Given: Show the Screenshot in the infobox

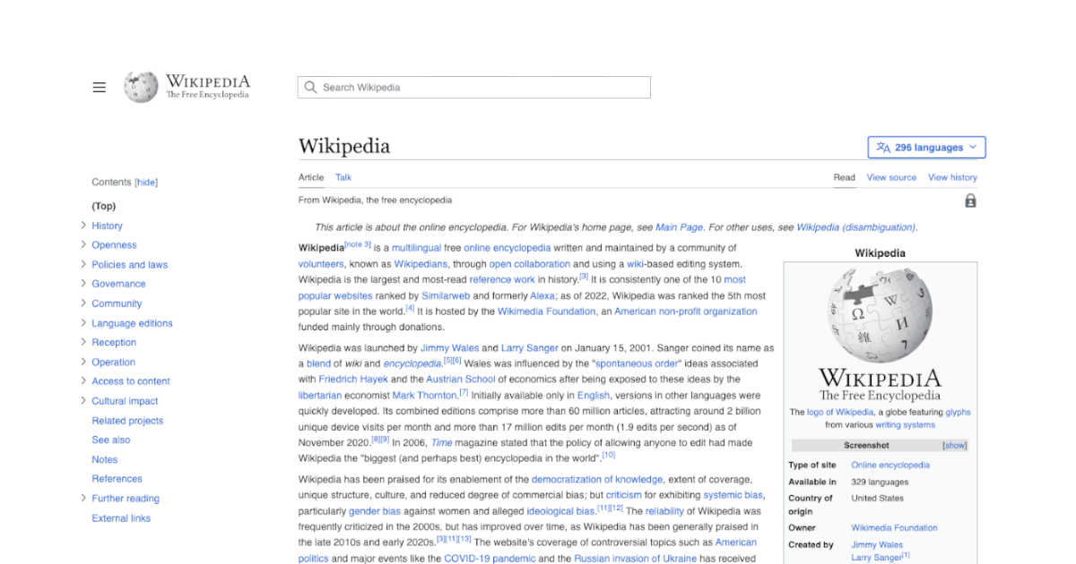Looking at the screenshot, I should [954, 445].
